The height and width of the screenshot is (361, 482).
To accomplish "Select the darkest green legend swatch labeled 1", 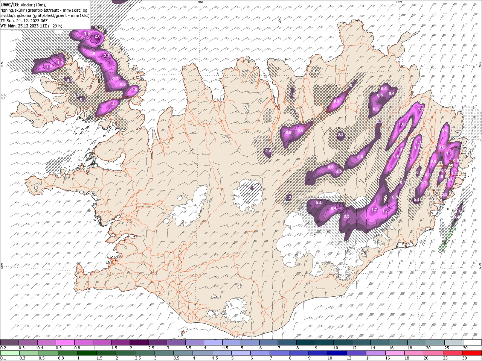I will tap(87, 353).
